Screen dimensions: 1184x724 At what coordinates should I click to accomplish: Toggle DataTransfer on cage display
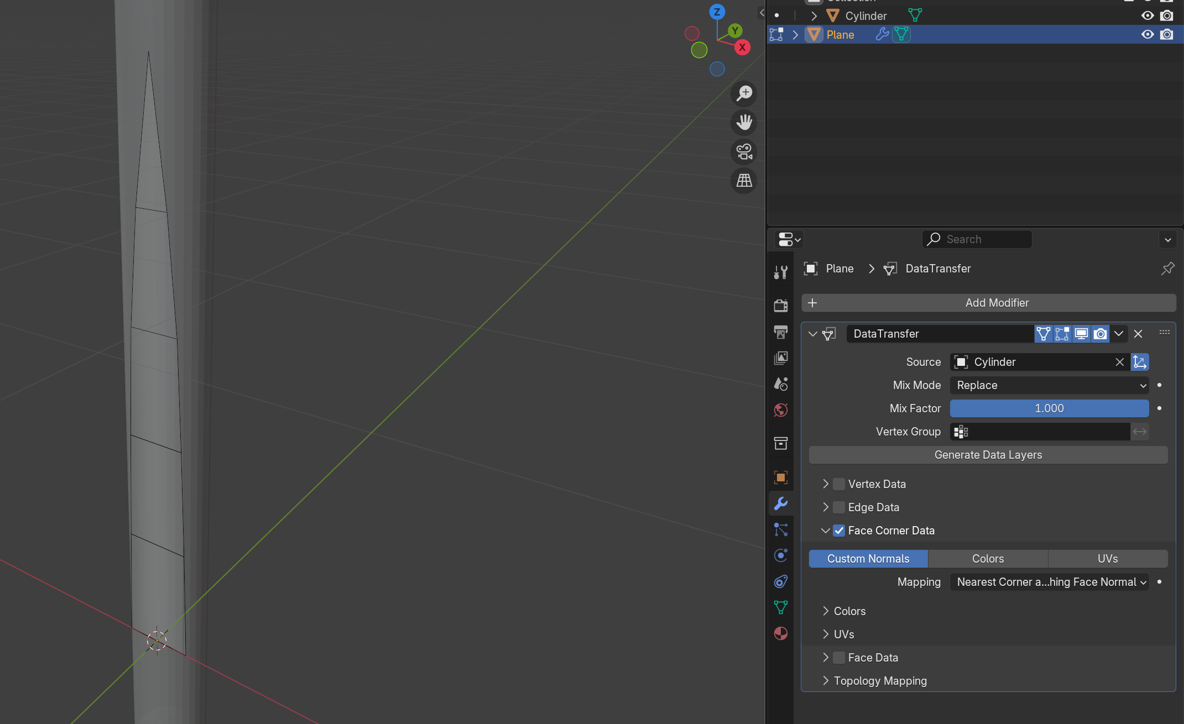[1044, 334]
